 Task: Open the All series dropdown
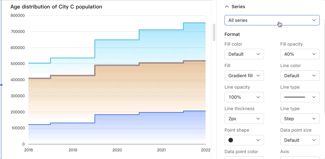tap(272, 20)
